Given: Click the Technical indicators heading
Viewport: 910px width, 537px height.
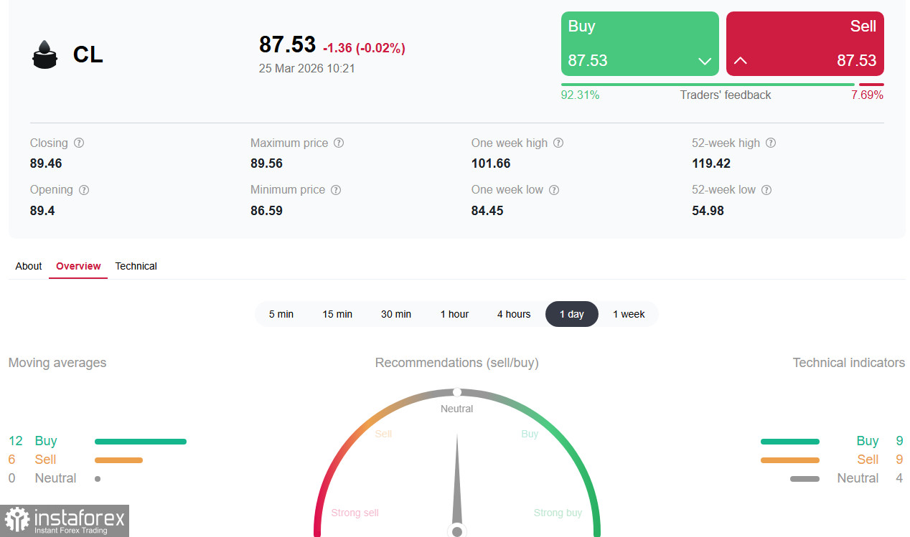Looking at the screenshot, I should [x=849, y=363].
